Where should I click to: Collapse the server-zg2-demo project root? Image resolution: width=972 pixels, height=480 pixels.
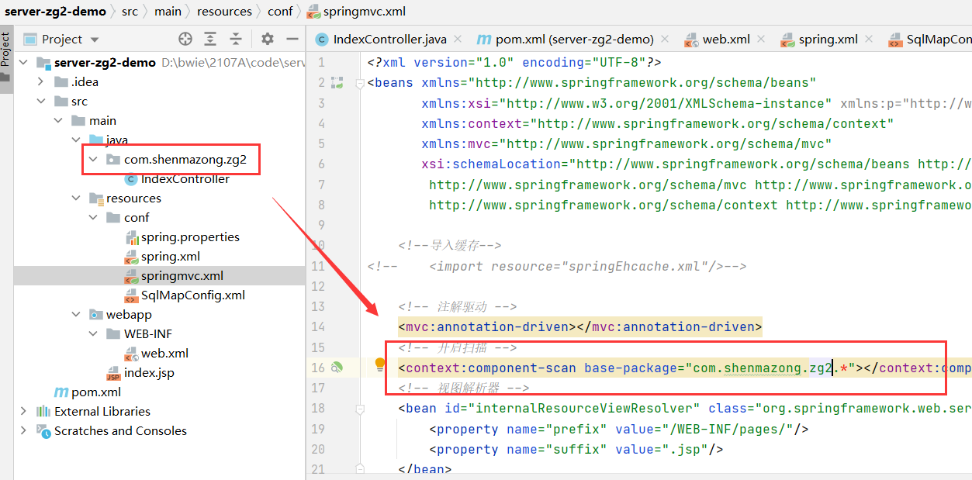click(23, 63)
